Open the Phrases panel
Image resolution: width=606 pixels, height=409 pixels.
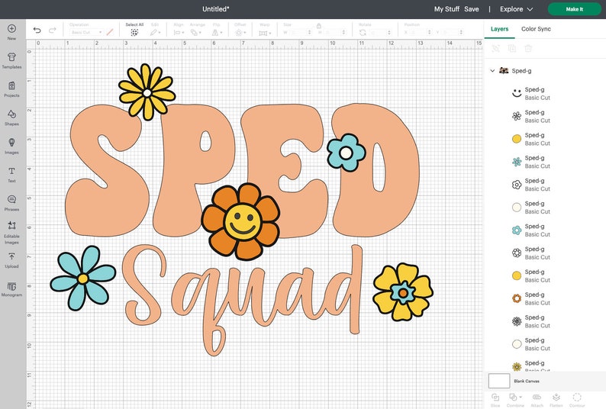[11, 203]
